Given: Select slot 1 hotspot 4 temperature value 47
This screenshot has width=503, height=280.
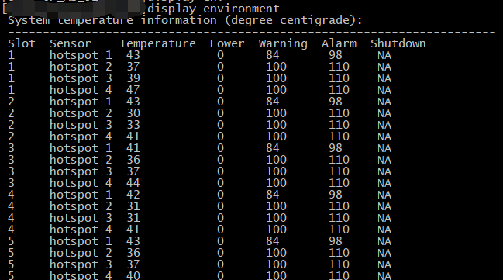Looking at the screenshot, I should tap(133, 90).
